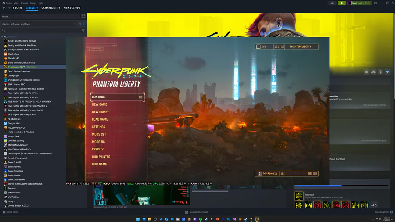The image size is (395, 222).
Task: Open the controller layout icon
Action: point(373,72)
